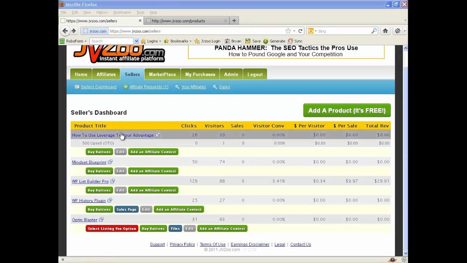Open the Sellers Dashboard link
The image size is (467, 263).
pos(99,87)
